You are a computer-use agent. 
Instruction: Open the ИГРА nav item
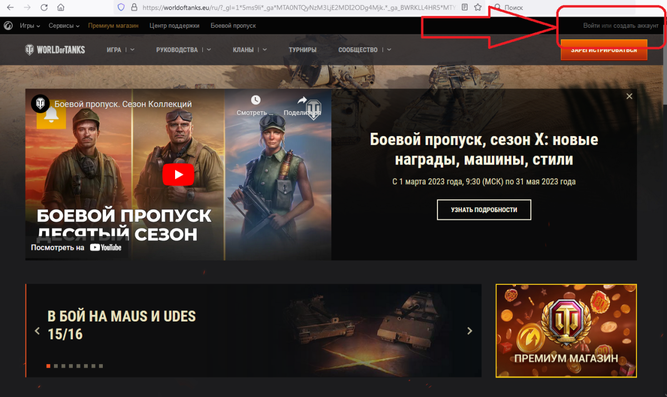pos(114,49)
